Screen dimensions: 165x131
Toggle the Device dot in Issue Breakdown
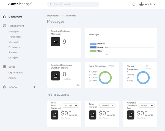pyautogui.click(x=90, y=78)
